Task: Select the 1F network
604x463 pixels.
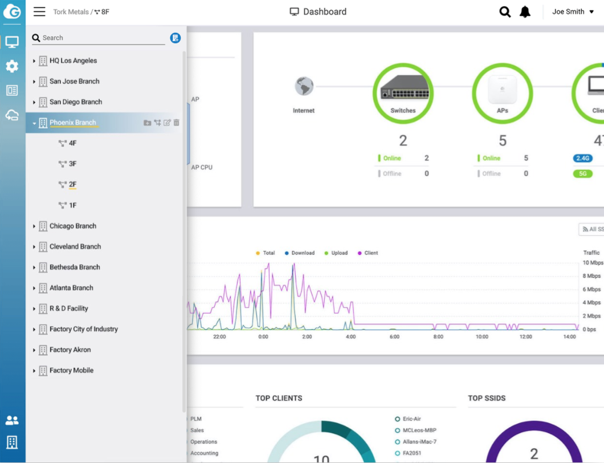Action: click(x=68, y=205)
